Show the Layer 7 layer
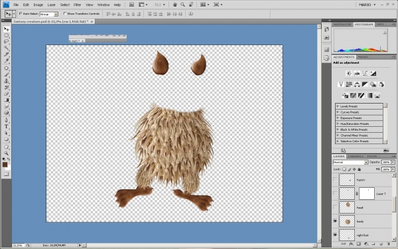This screenshot has height=249, width=398. (x=335, y=194)
